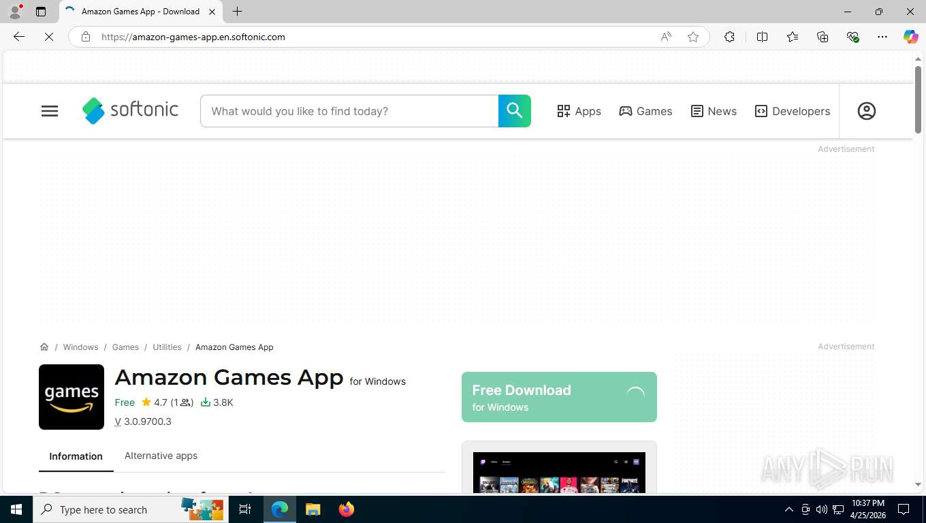Toggle Split screen icon
The image size is (926, 523).
[762, 37]
